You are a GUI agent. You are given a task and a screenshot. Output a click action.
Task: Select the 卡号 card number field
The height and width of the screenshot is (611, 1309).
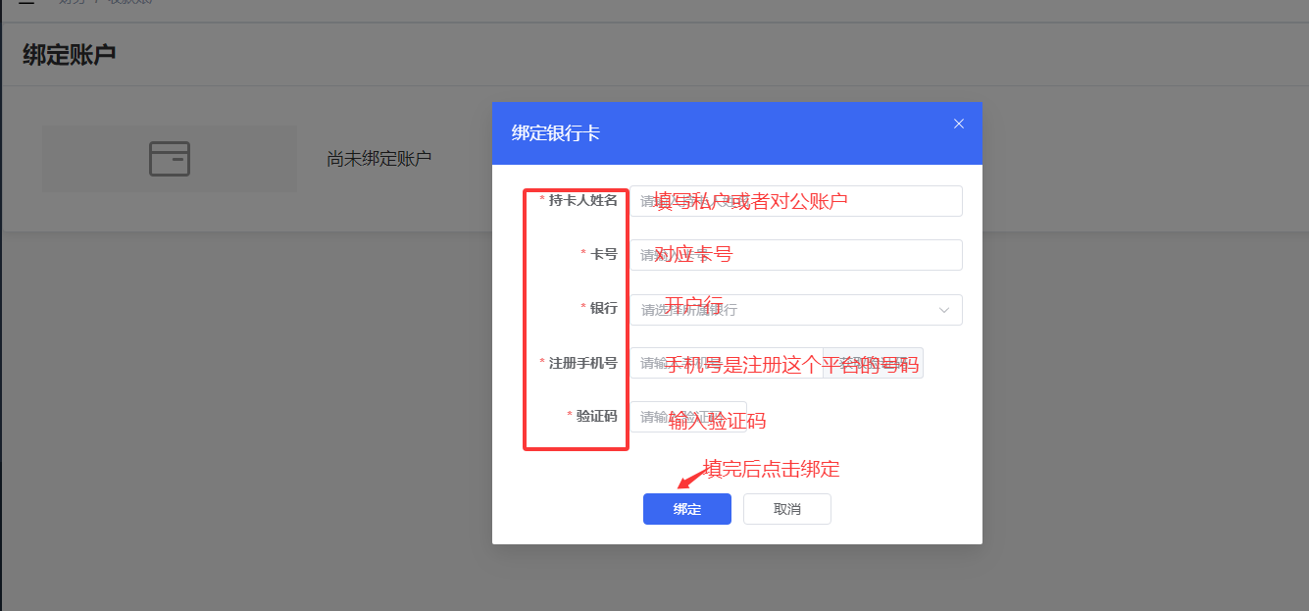tap(796, 254)
